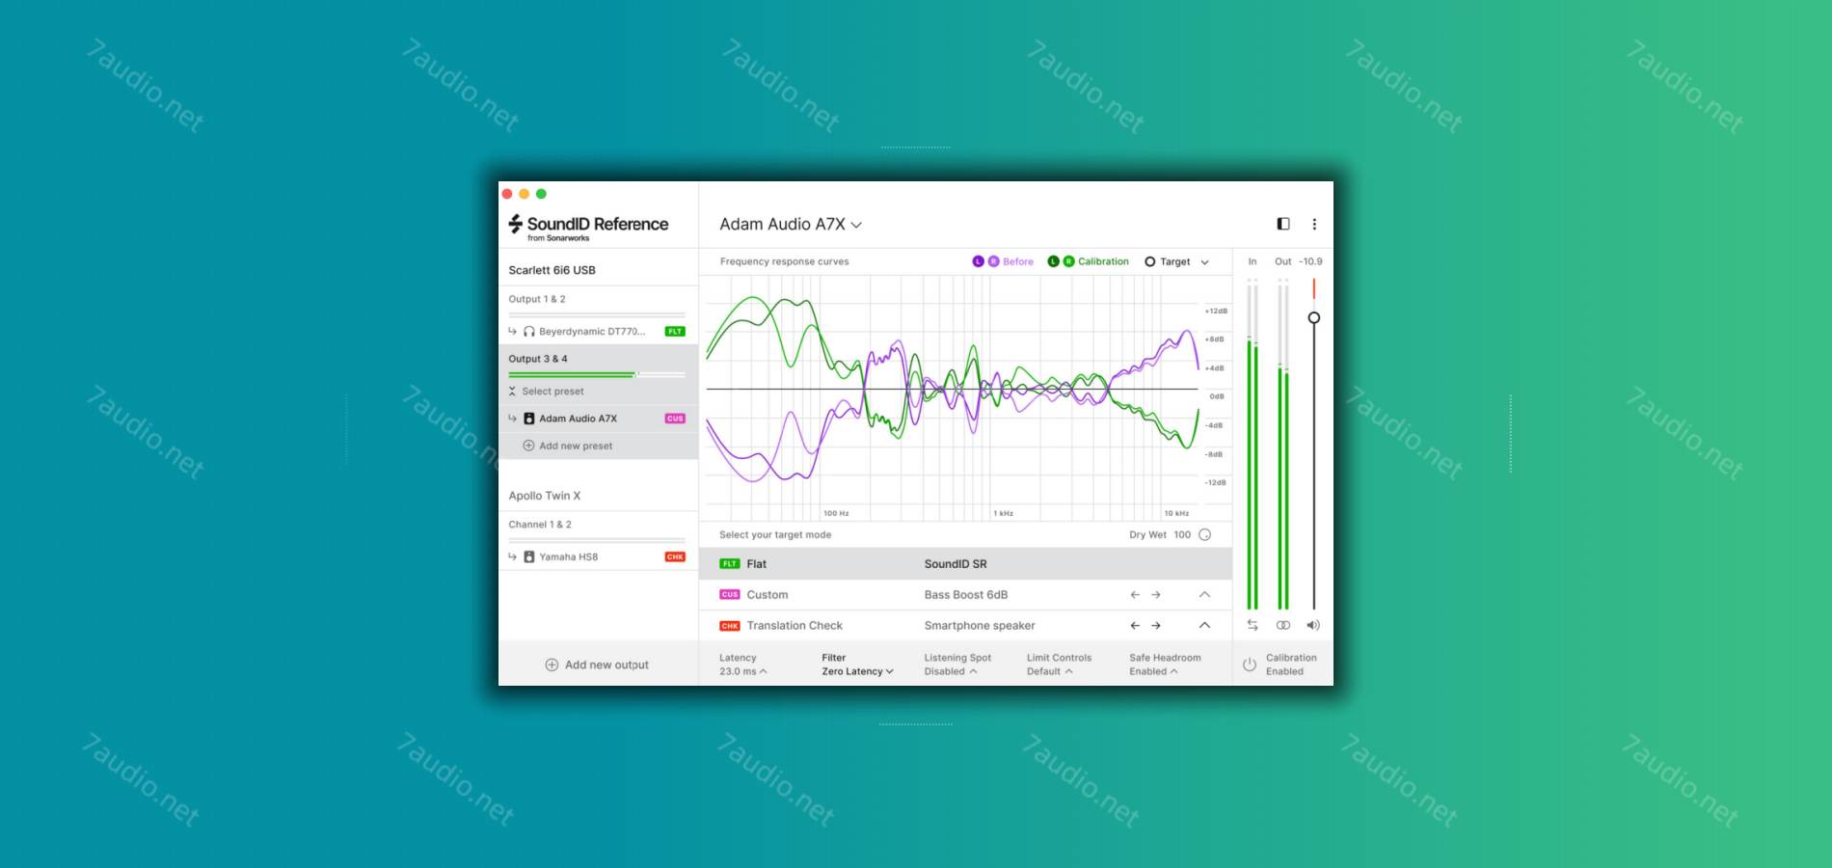Screen dimensions: 1832x868
Task: Click the plus icon of Add new output
Action: tap(552, 665)
